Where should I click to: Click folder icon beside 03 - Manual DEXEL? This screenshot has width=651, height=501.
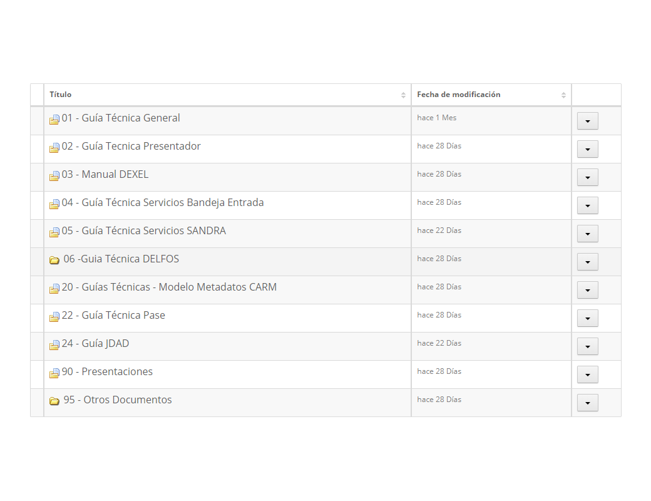point(54,176)
